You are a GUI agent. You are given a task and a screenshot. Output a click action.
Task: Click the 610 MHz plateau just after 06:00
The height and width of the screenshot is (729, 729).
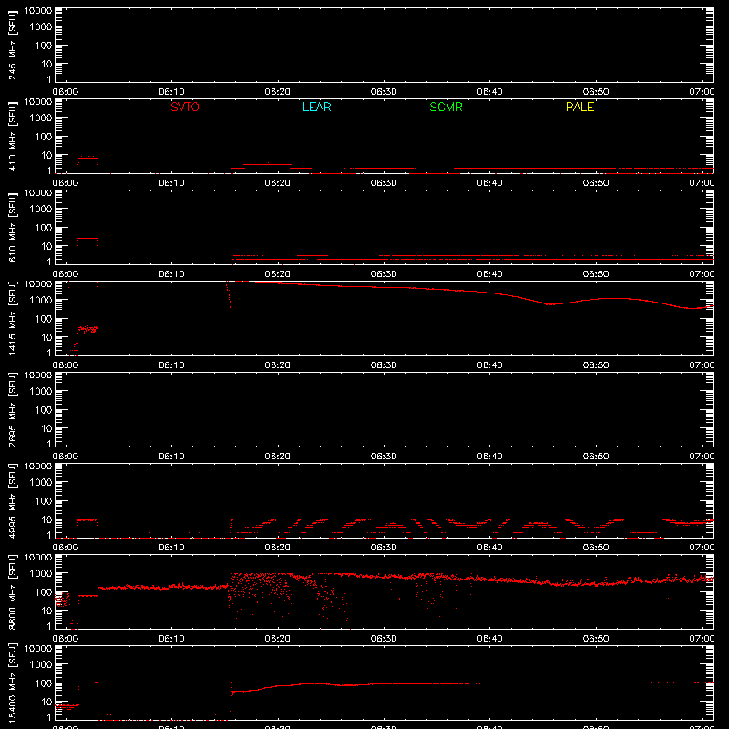87,239
